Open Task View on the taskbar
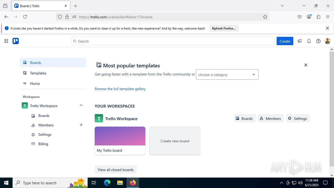334x188 pixels. tap(94, 183)
